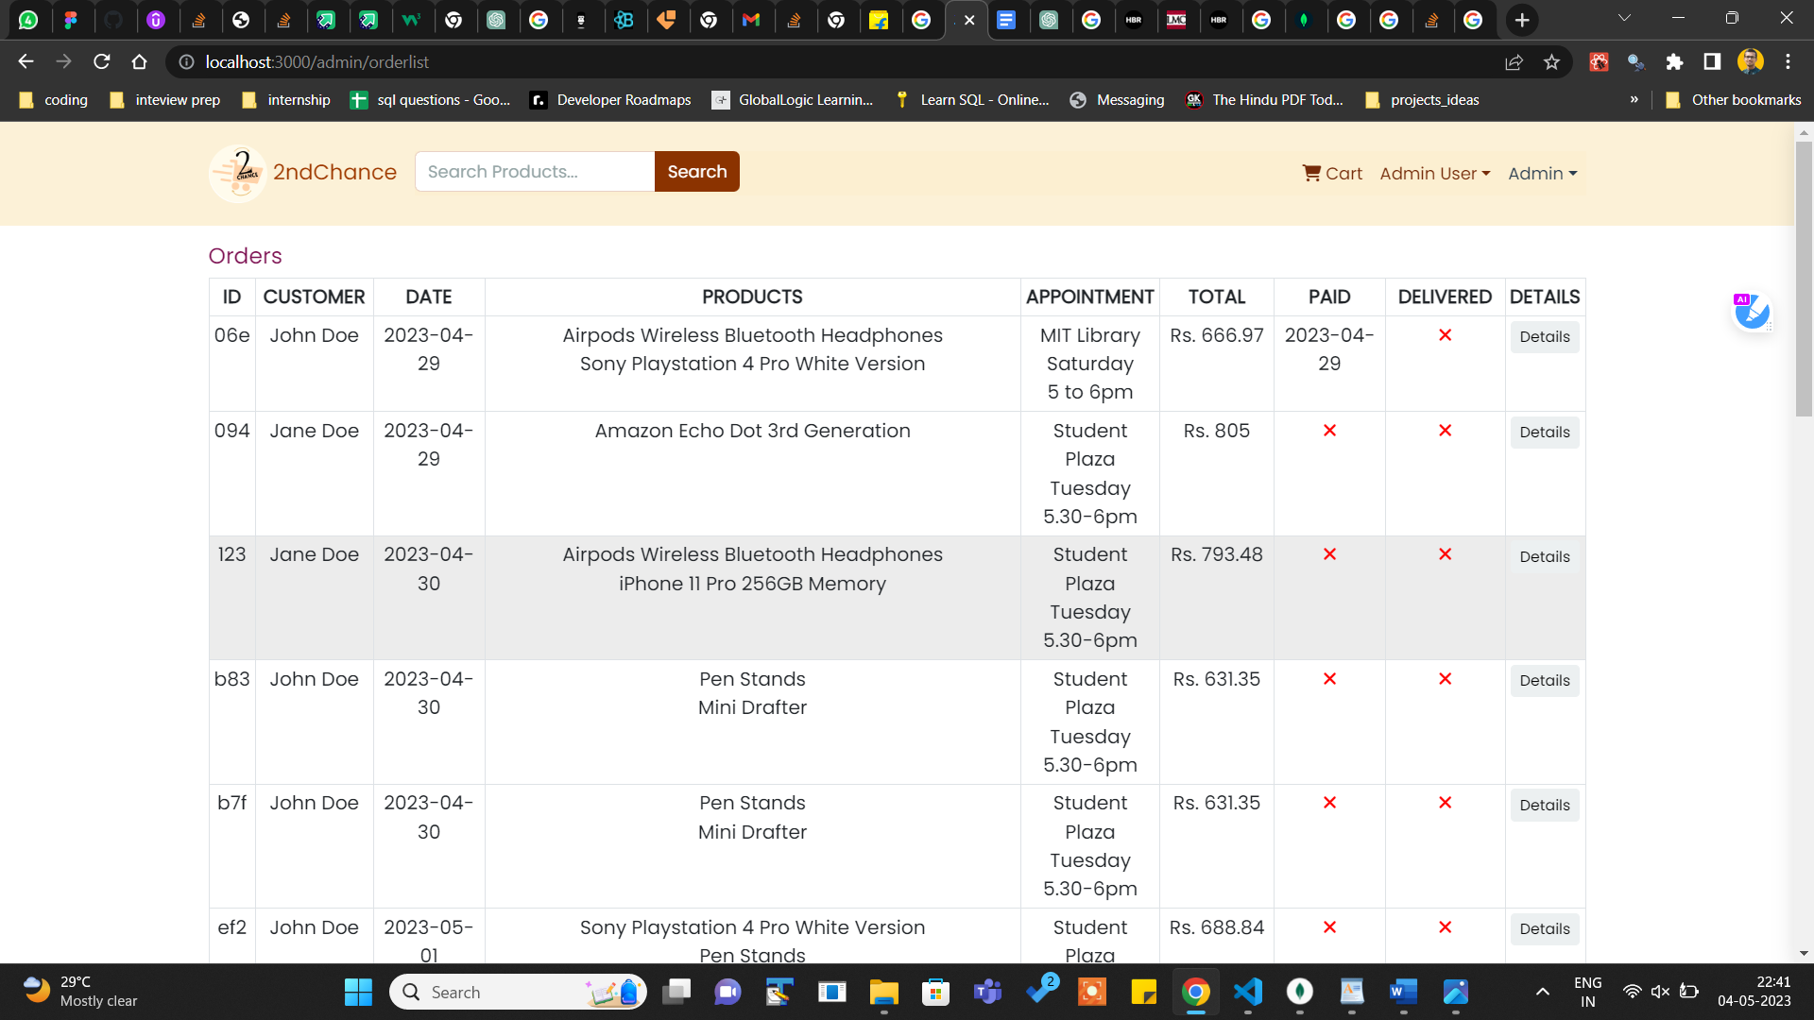Open the floating AI assistant icon

tap(1752, 312)
